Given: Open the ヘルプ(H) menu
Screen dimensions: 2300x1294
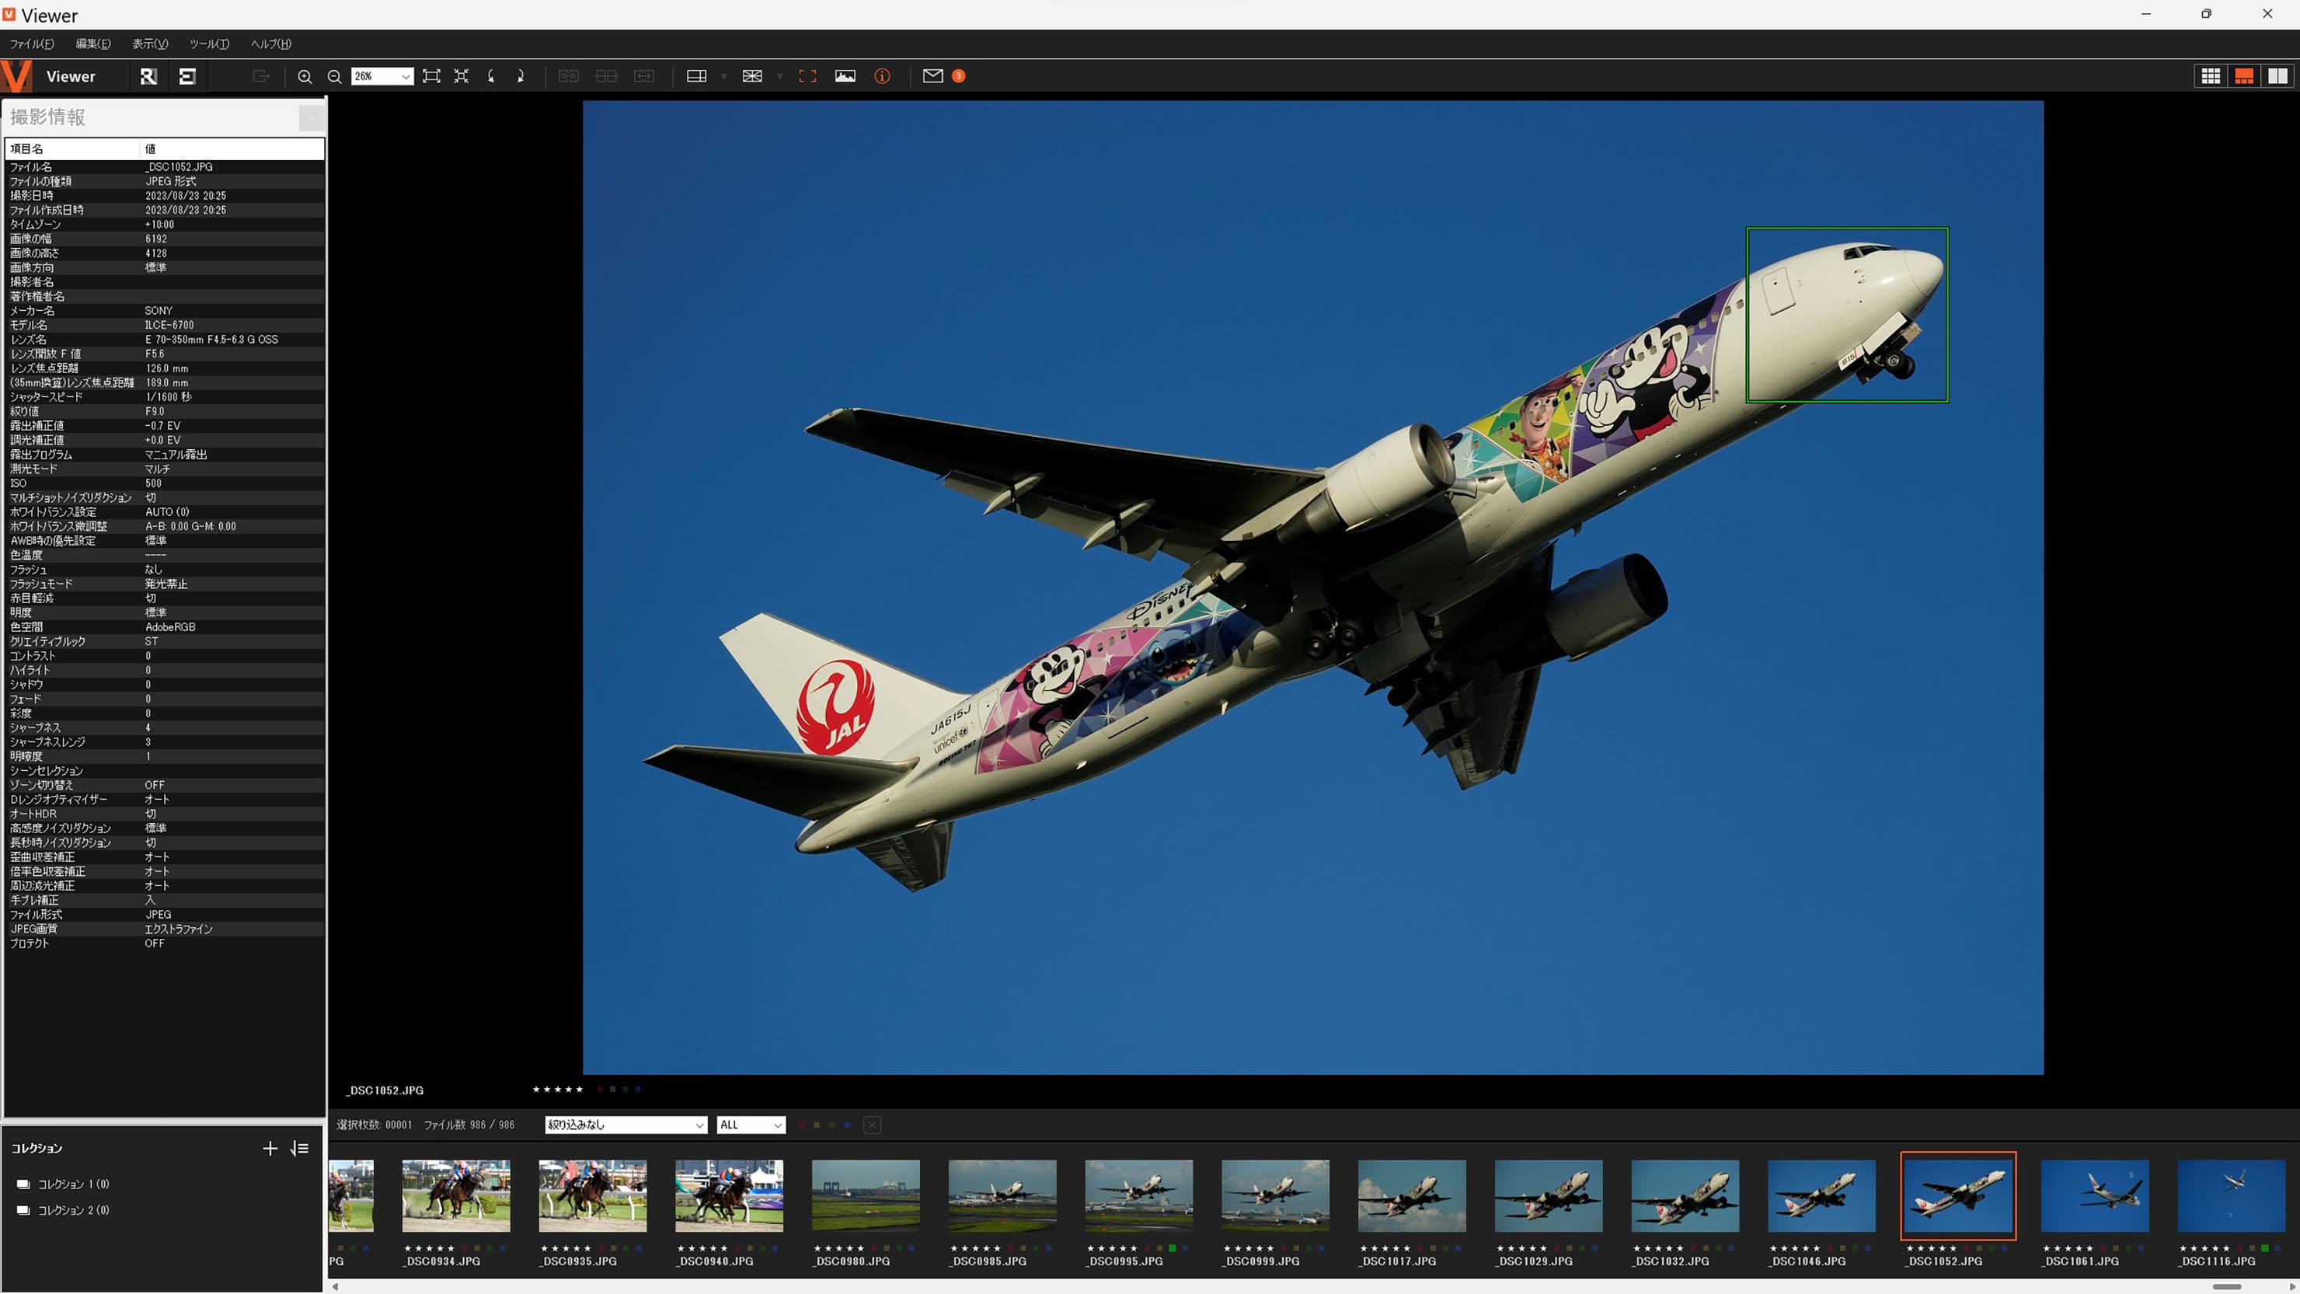Looking at the screenshot, I should click(270, 44).
